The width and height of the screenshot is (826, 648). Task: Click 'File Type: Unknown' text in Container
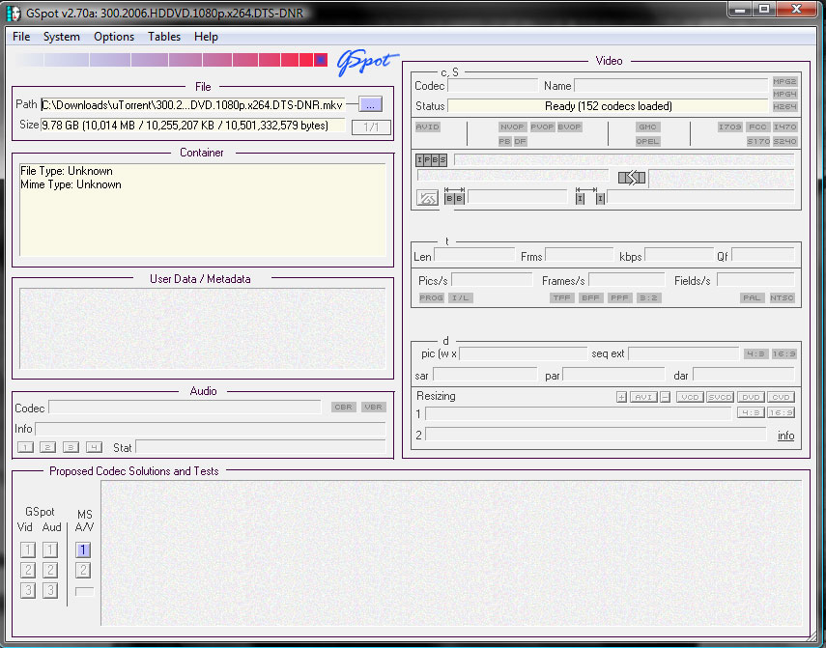pos(67,171)
